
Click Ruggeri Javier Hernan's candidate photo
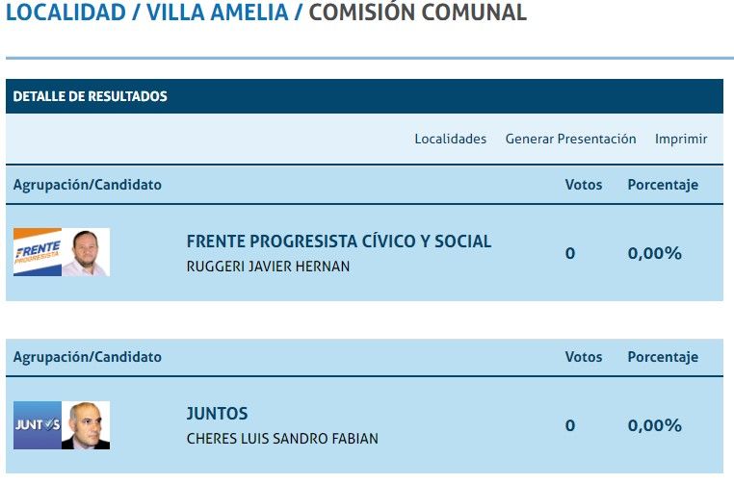click(x=86, y=252)
